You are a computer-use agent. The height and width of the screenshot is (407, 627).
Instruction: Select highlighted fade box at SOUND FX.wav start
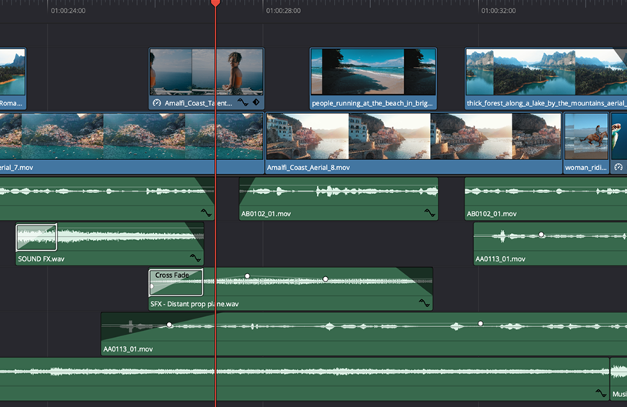coord(36,238)
